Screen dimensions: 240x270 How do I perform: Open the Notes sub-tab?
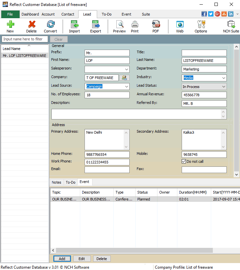tap(57, 182)
